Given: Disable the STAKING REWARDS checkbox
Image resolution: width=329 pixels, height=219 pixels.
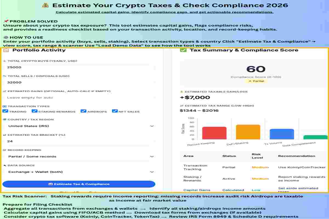Looking at the screenshot, I should 34,111.
